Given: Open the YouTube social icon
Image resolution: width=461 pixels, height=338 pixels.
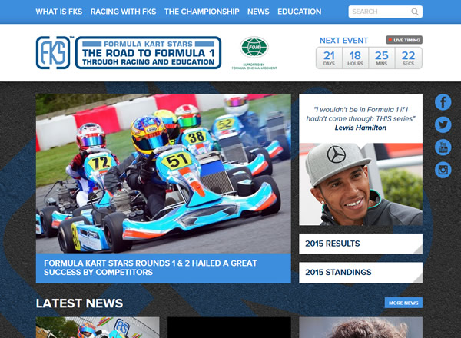Looking at the screenshot, I should pos(443,147).
